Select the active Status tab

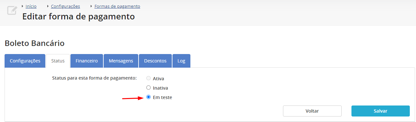[58, 61]
